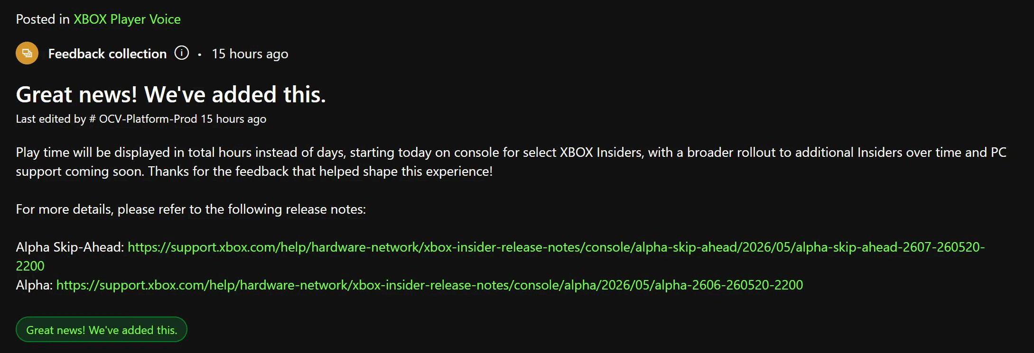Click the info icon beside Feedback collection

[x=181, y=53]
